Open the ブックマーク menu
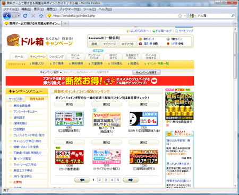239x195 pixels. pyautogui.click(x=70, y=9)
